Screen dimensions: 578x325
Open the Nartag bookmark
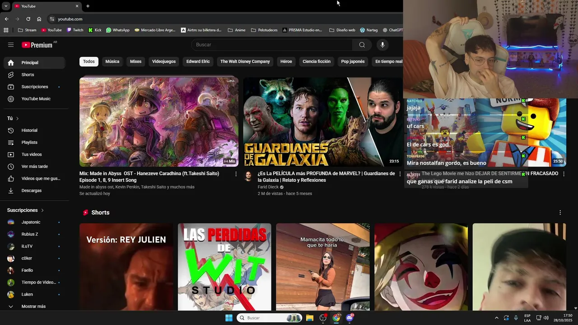(x=369, y=30)
